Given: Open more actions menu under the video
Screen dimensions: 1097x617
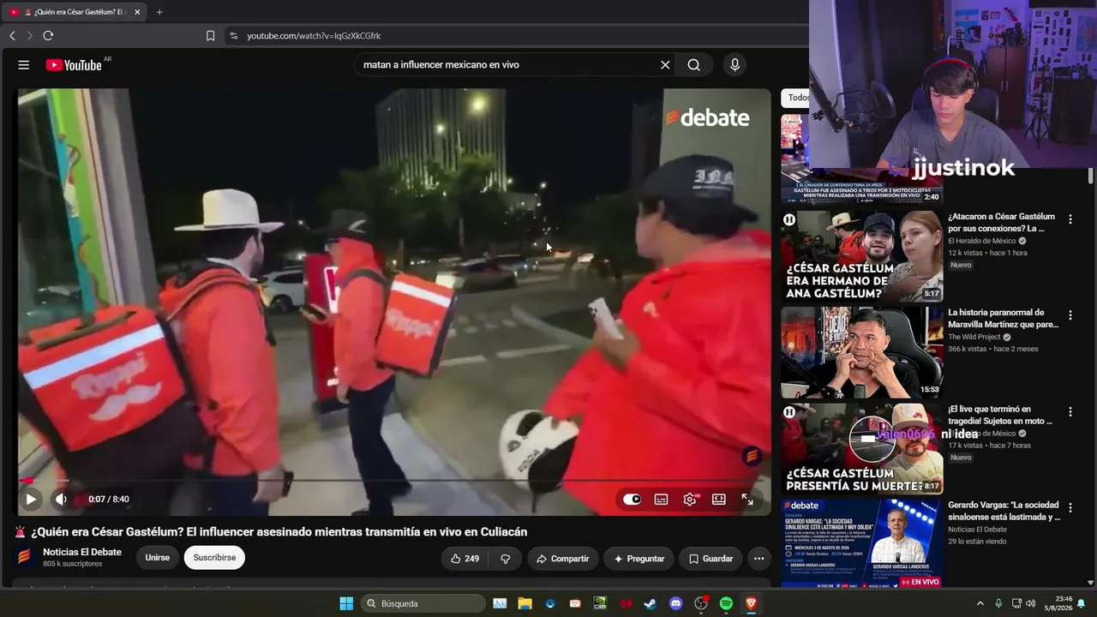Looking at the screenshot, I should click(759, 559).
